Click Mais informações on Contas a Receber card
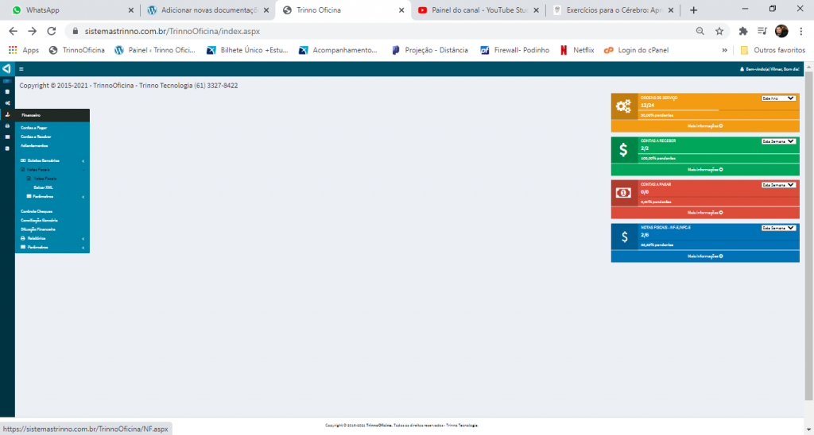814x435 pixels. click(705, 170)
